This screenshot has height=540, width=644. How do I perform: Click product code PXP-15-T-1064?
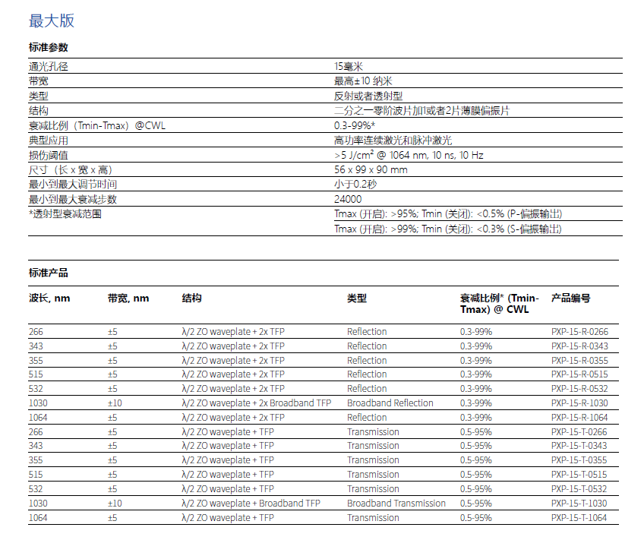click(579, 518)
